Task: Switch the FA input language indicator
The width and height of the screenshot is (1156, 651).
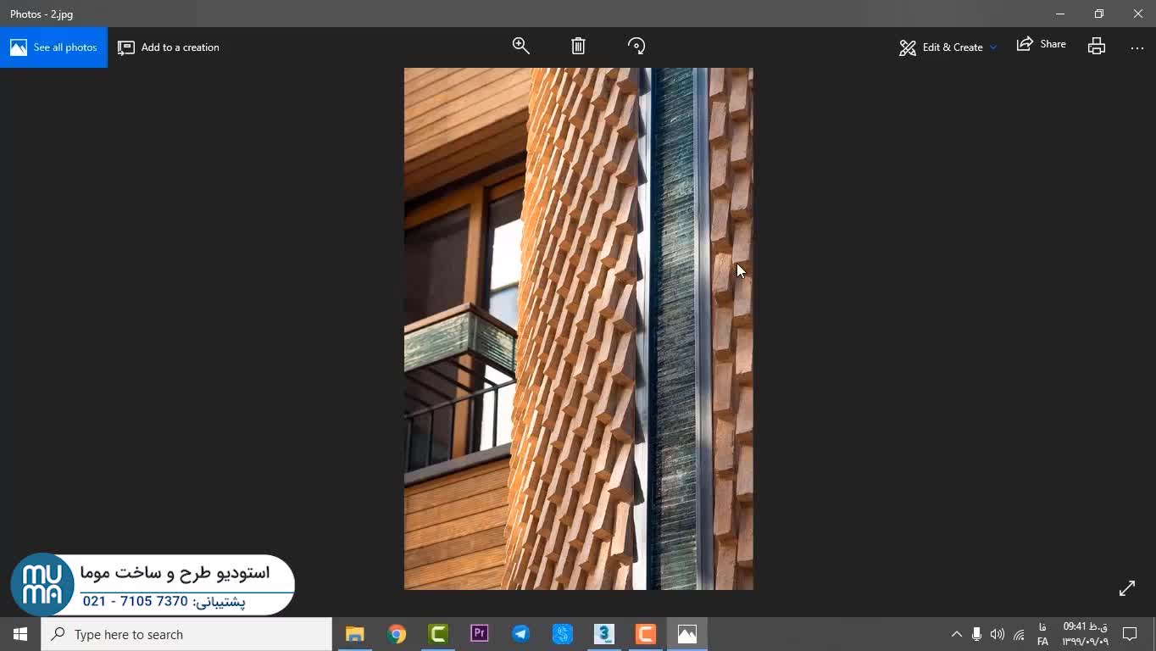Action: click(x=1042, y=634)
